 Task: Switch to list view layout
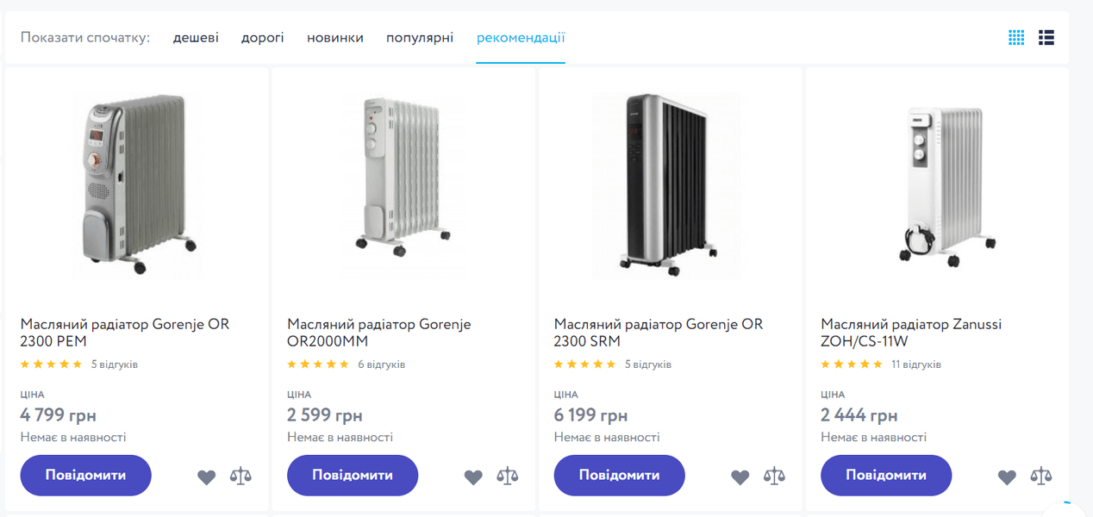click(x=1046, y=37)
